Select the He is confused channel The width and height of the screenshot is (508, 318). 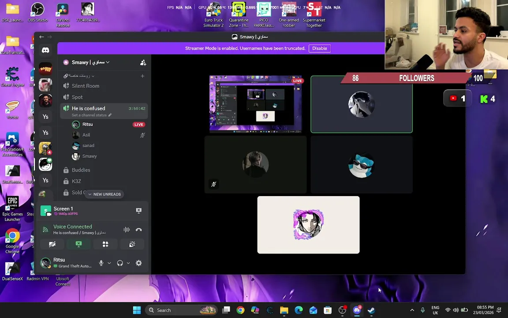(104, 111)
